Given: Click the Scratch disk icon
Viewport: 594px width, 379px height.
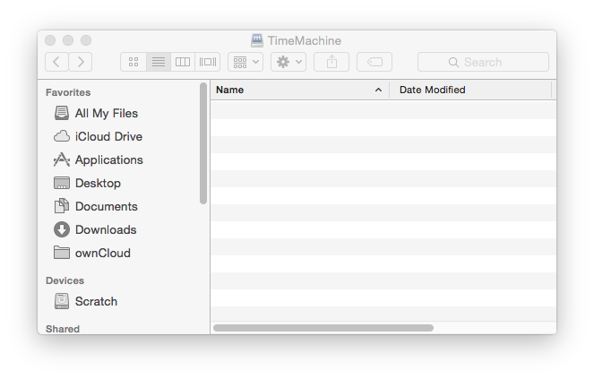Looking at the screenshot, I should pos(61,301).
